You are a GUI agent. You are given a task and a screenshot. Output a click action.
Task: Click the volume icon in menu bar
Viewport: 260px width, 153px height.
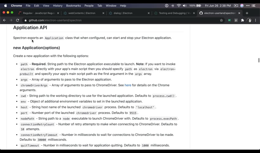(184, 6)
